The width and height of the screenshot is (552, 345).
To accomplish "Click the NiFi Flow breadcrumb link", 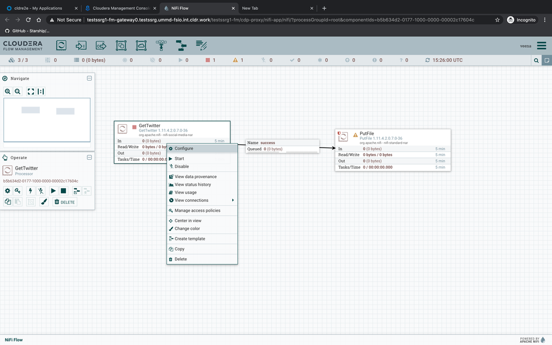I will [x=14, y=339].
